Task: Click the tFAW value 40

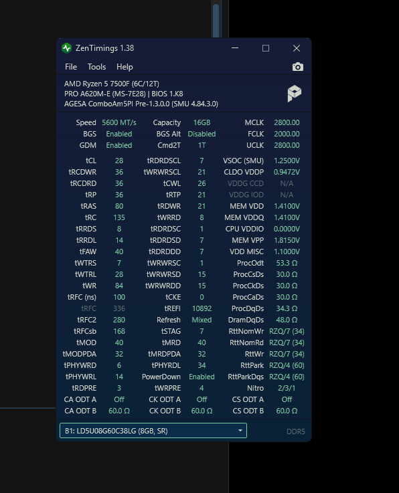Action: [119, 252]
